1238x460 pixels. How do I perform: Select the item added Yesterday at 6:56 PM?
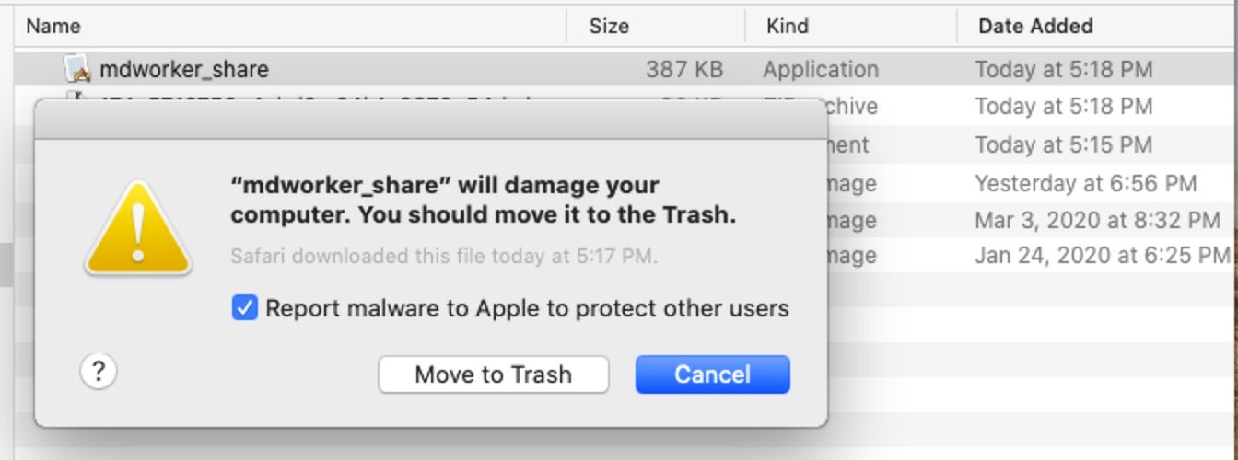(1085, 183)
